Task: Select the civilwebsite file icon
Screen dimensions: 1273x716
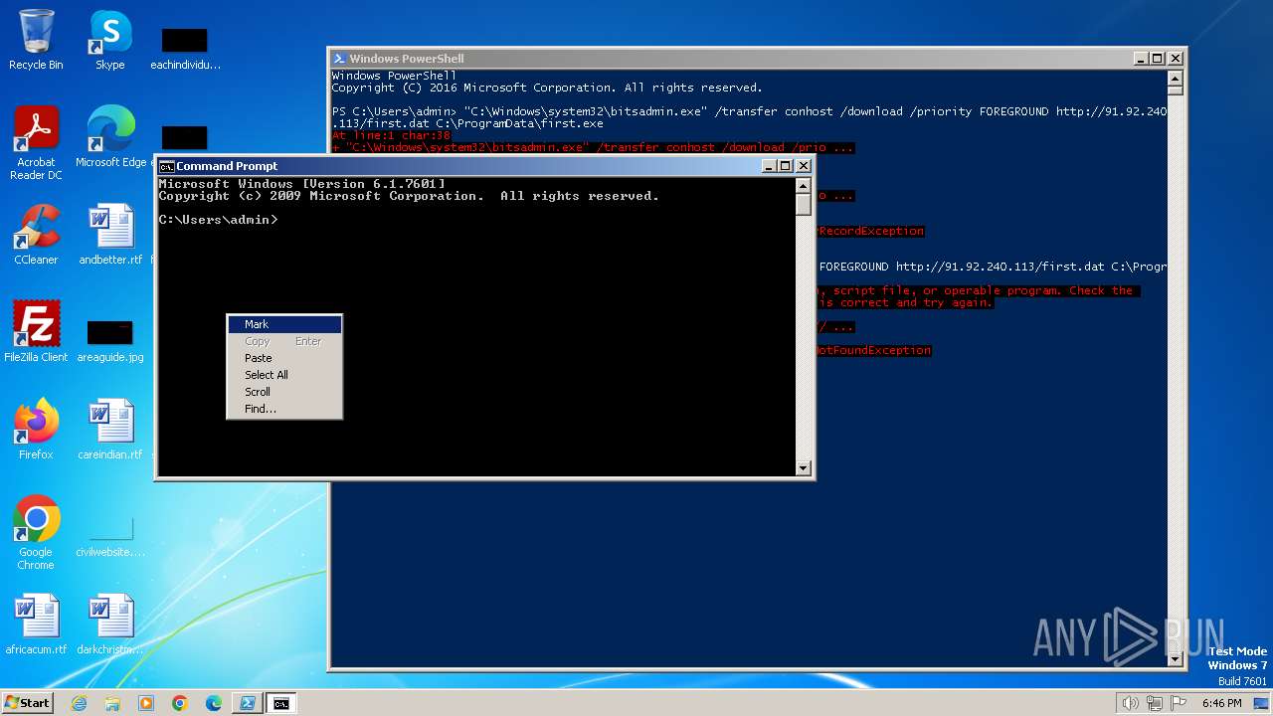Action: pos(110,537)
